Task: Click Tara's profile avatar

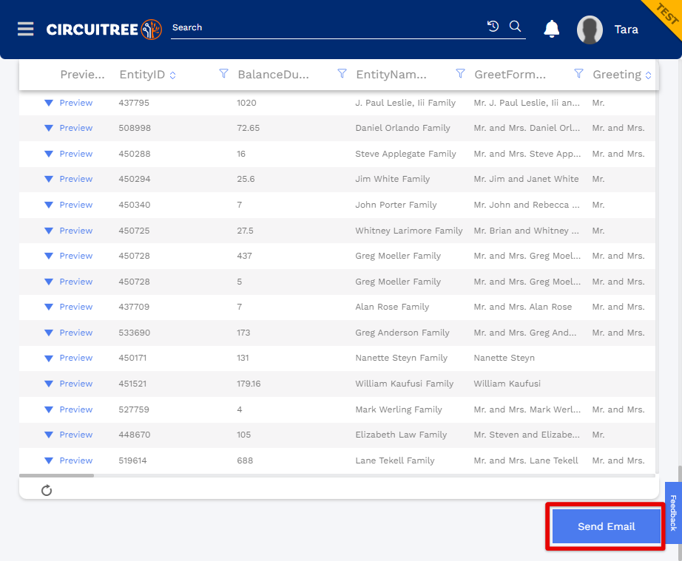Action: pos(590,30)
